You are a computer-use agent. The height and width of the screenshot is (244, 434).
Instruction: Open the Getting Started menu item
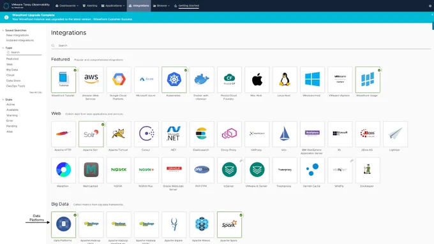pos(186,6)
